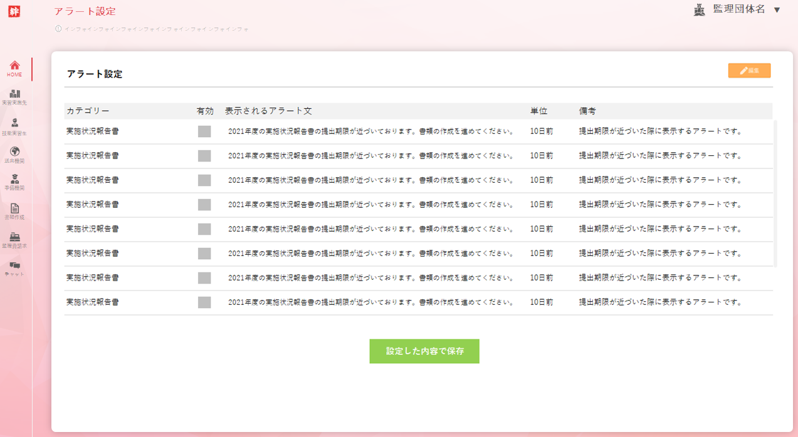The image size is (798, 437).
Task: Open the 準備機関 sidebar item
Action: 15,180
